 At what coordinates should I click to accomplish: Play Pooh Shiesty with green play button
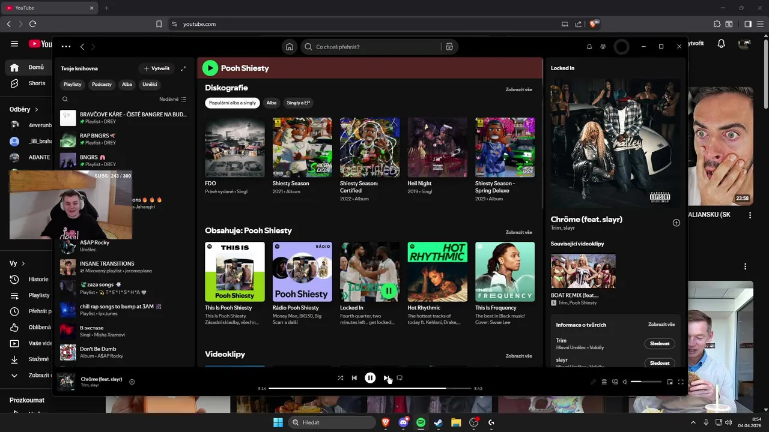click(x=210, y=68)
